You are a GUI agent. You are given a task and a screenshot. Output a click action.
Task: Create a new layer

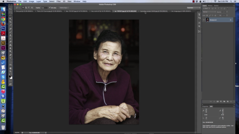(227, 102)
